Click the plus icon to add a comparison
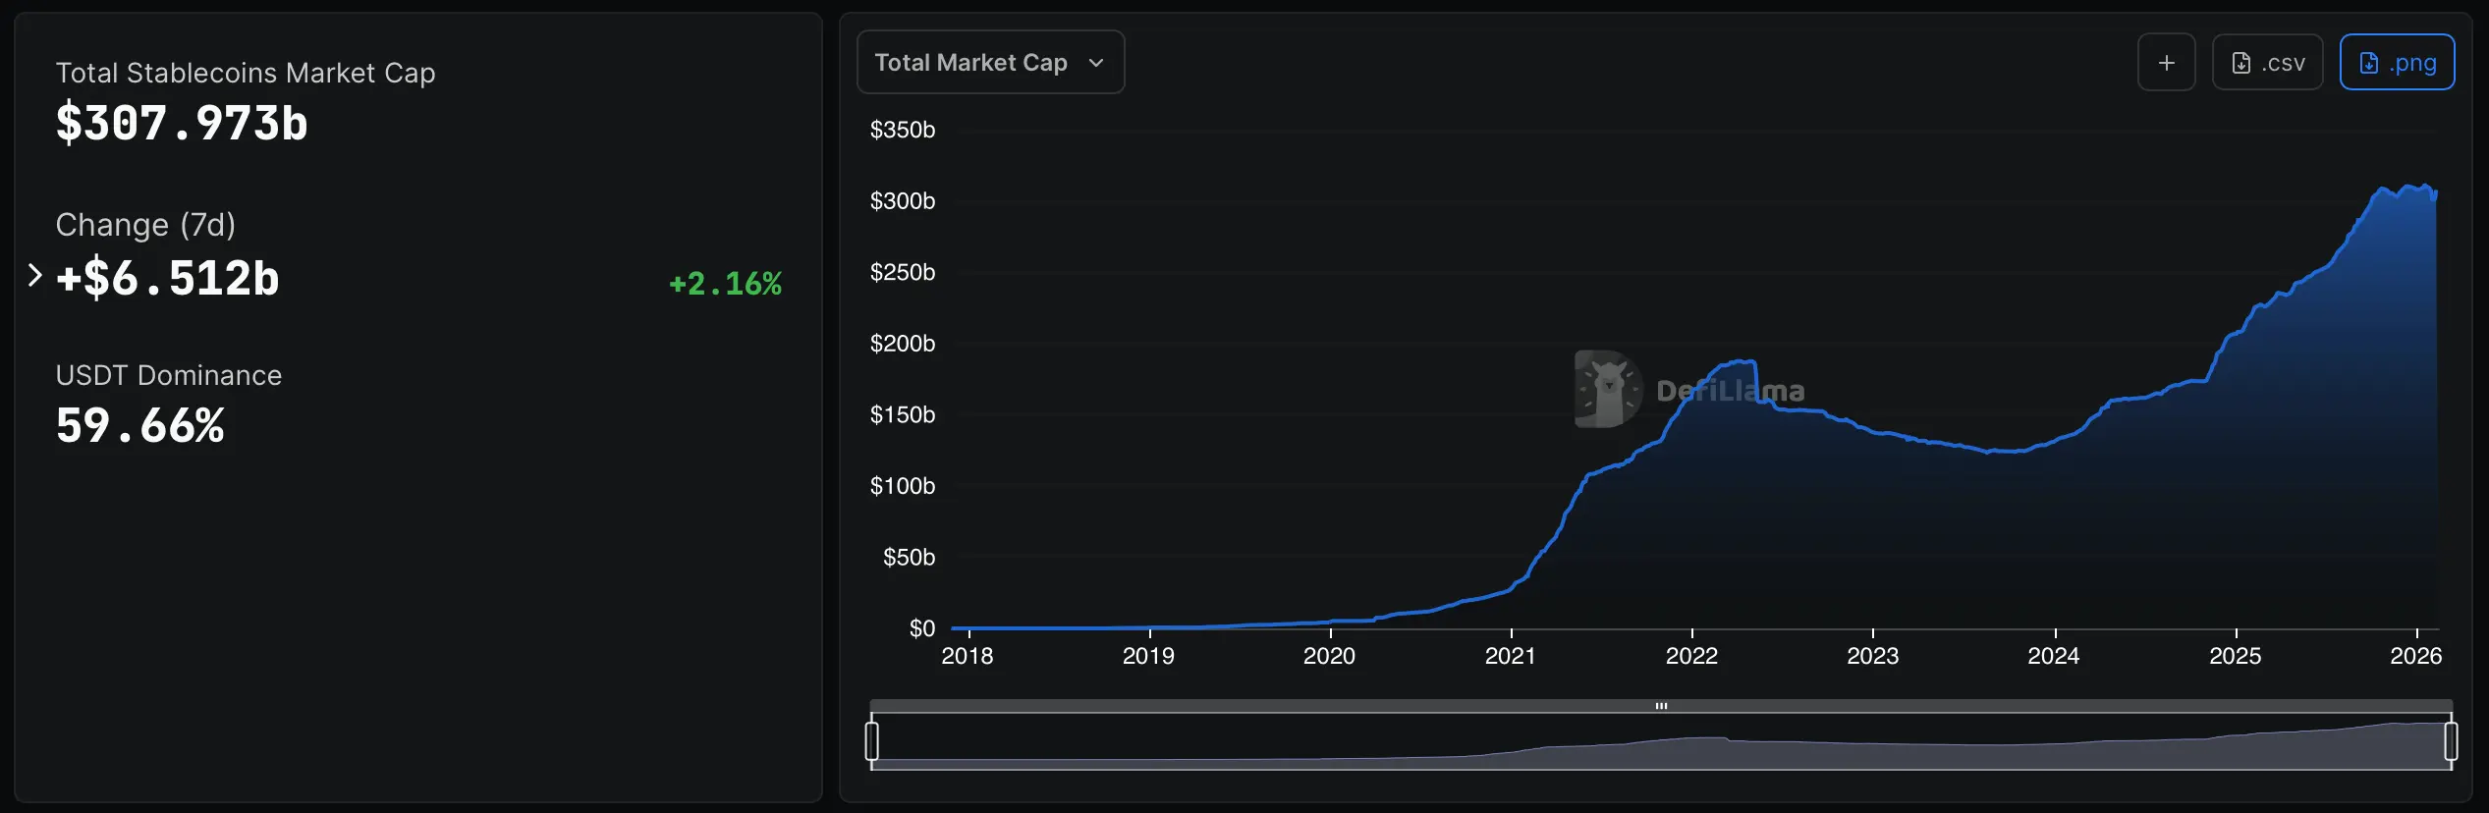This screenshot has width=2489, height=813. coord(2167,61)
